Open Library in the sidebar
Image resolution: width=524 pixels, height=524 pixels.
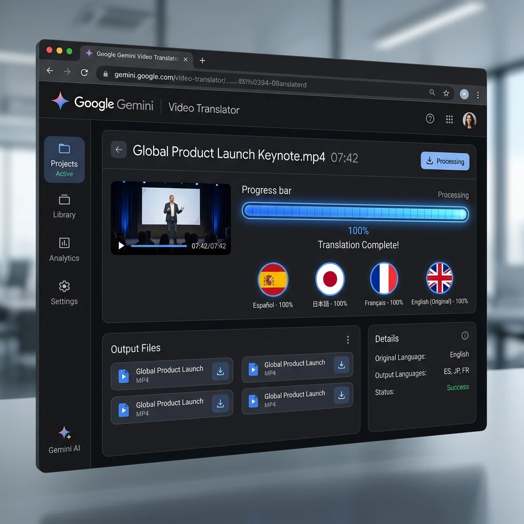pos(64,207)
